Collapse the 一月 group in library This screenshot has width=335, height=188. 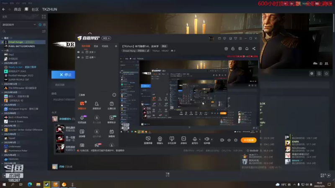(3, 51)
